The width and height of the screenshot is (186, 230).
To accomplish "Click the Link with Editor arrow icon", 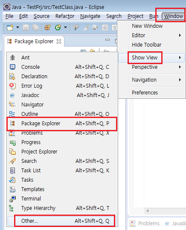I will [x=92, y=51].
